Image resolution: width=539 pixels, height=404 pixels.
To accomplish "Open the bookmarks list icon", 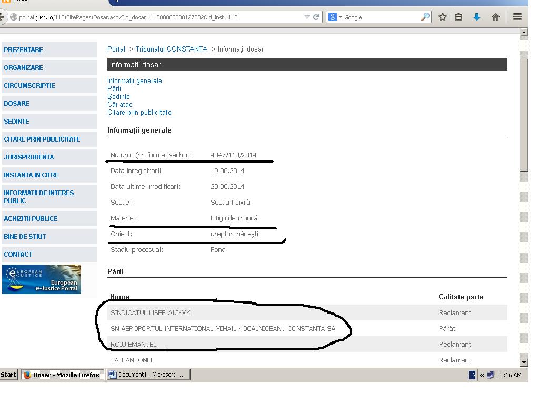I will [x=458, y=17].
